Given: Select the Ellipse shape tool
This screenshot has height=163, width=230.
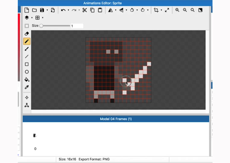Looking at the screenshot, I should tap(27, 72).
